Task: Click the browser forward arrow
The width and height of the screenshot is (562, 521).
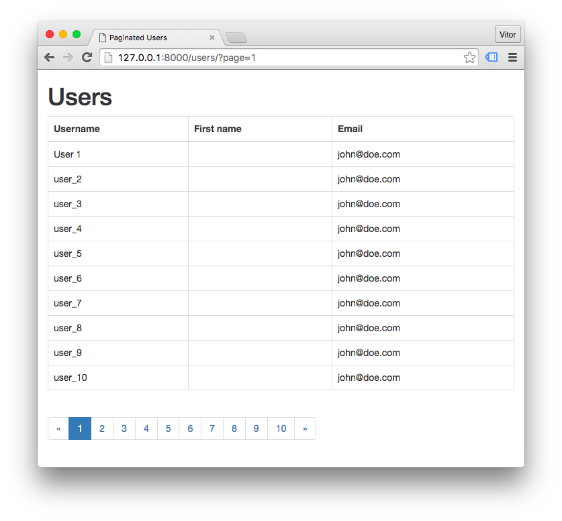Action: click(68, 57)
